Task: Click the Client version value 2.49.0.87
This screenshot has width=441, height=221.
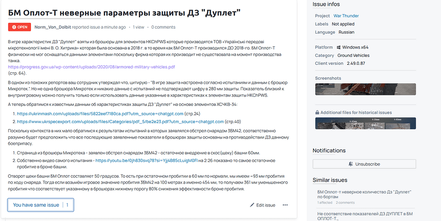Action: pos(355,63)
